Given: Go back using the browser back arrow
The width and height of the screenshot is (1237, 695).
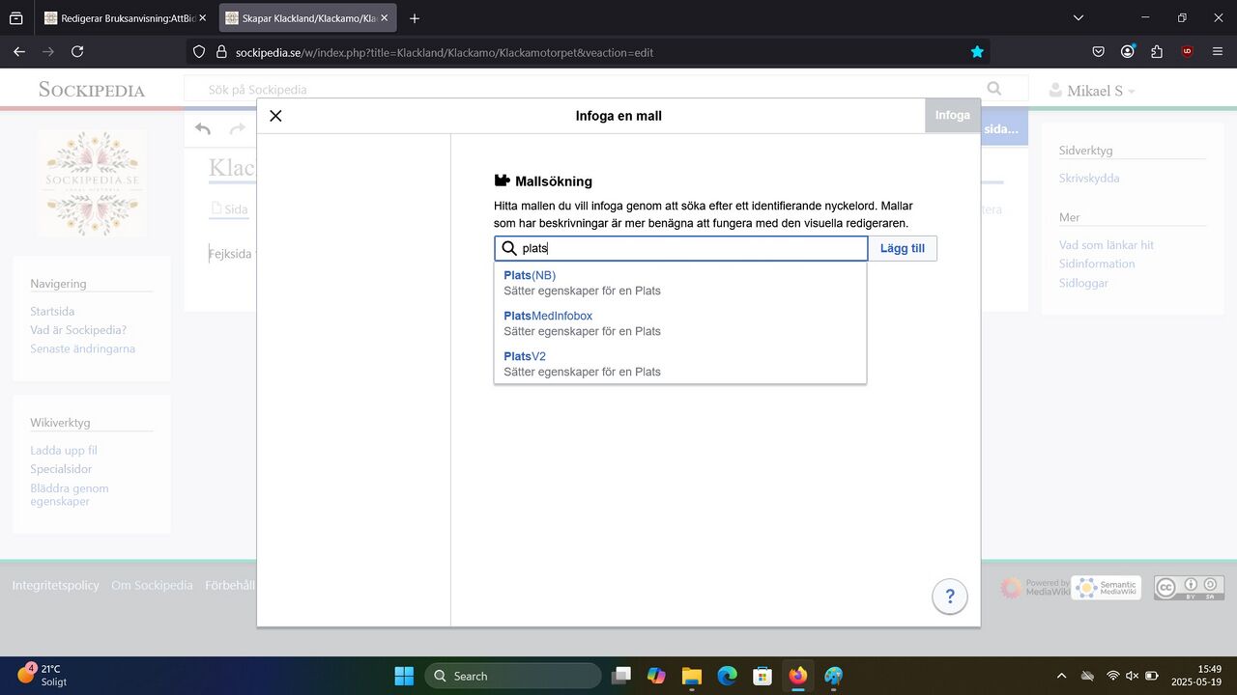Looking at the screenshot, I should click(x=19, y=52).
